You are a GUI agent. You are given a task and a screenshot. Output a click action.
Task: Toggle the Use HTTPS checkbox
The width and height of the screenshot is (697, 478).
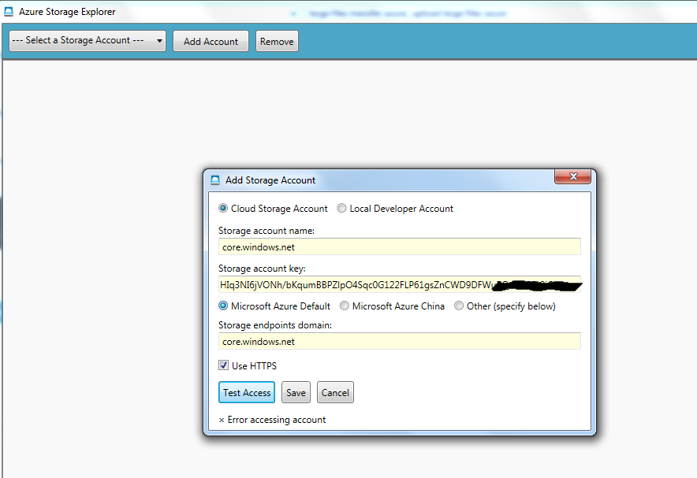pos(224,365)
